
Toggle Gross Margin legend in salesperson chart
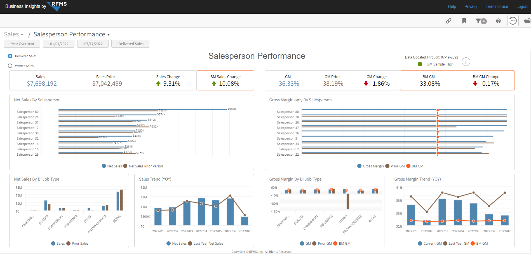point(370,166)
